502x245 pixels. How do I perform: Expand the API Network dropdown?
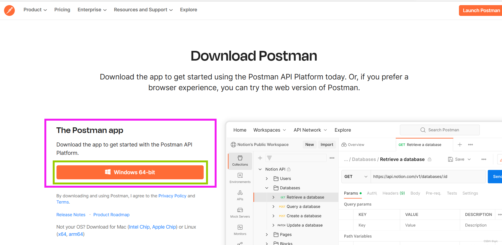tap(310, 130)
